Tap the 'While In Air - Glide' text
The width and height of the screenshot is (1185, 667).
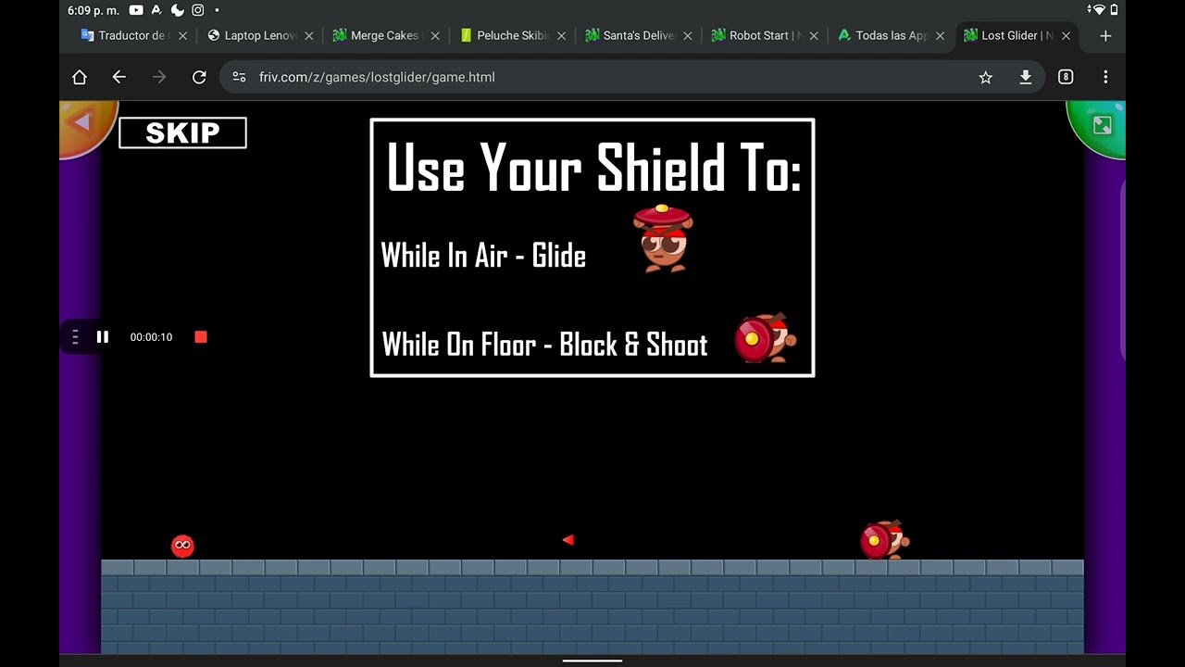(483, 256)
